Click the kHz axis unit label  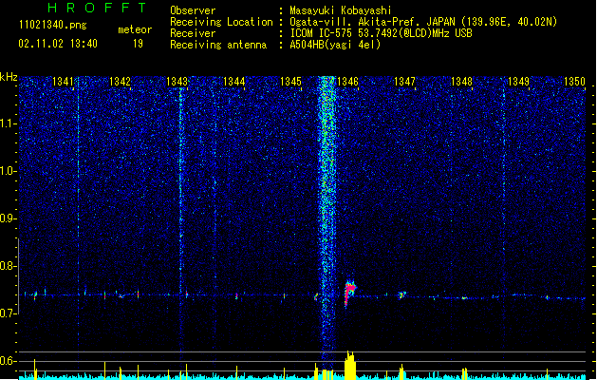pyautogui.click(x=9, y=77)
